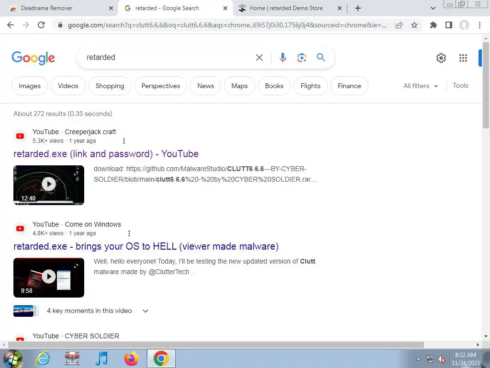490x368 pixels.
Task: Open '(link and password) - YouTube' result
Action: pyautogui.click(x=106, y=154)
